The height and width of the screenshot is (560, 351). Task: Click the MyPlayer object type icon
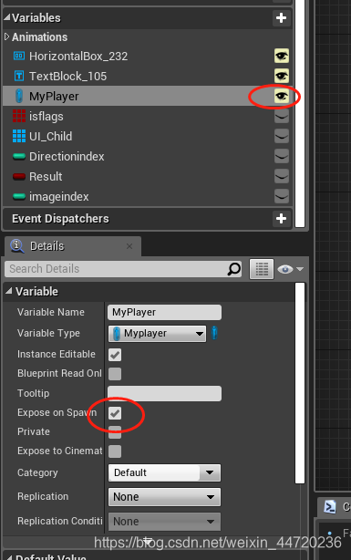pos(19,96)
